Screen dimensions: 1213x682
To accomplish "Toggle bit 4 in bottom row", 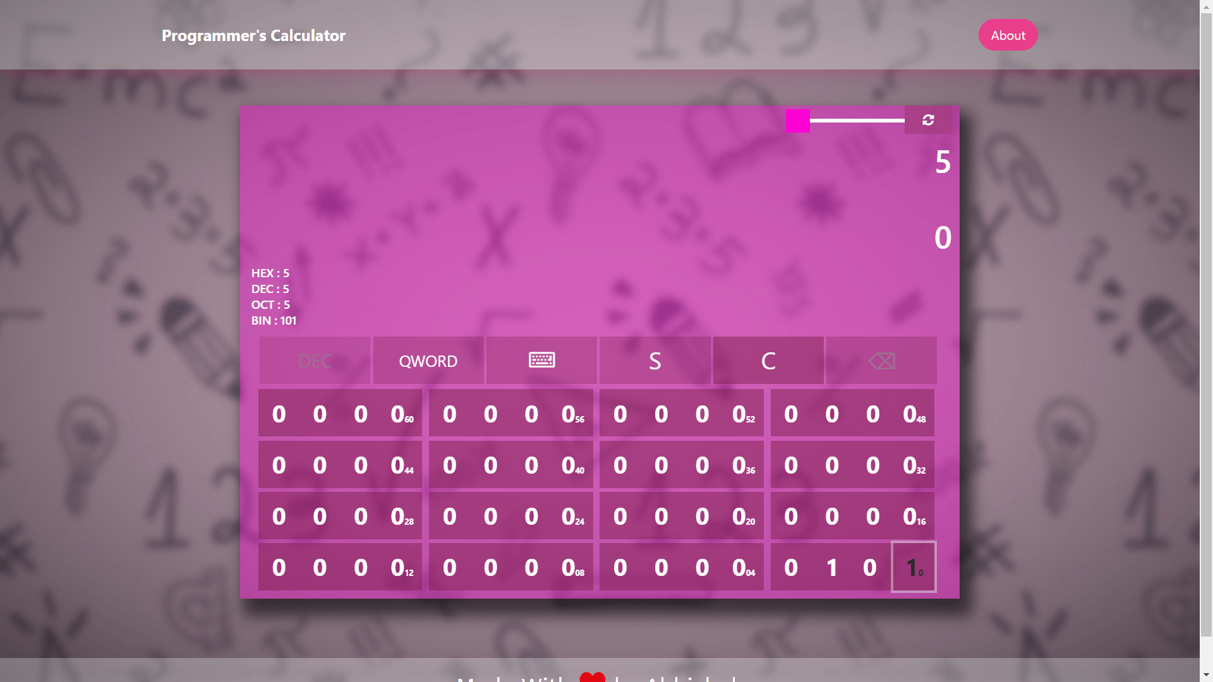I will (740, 567).
